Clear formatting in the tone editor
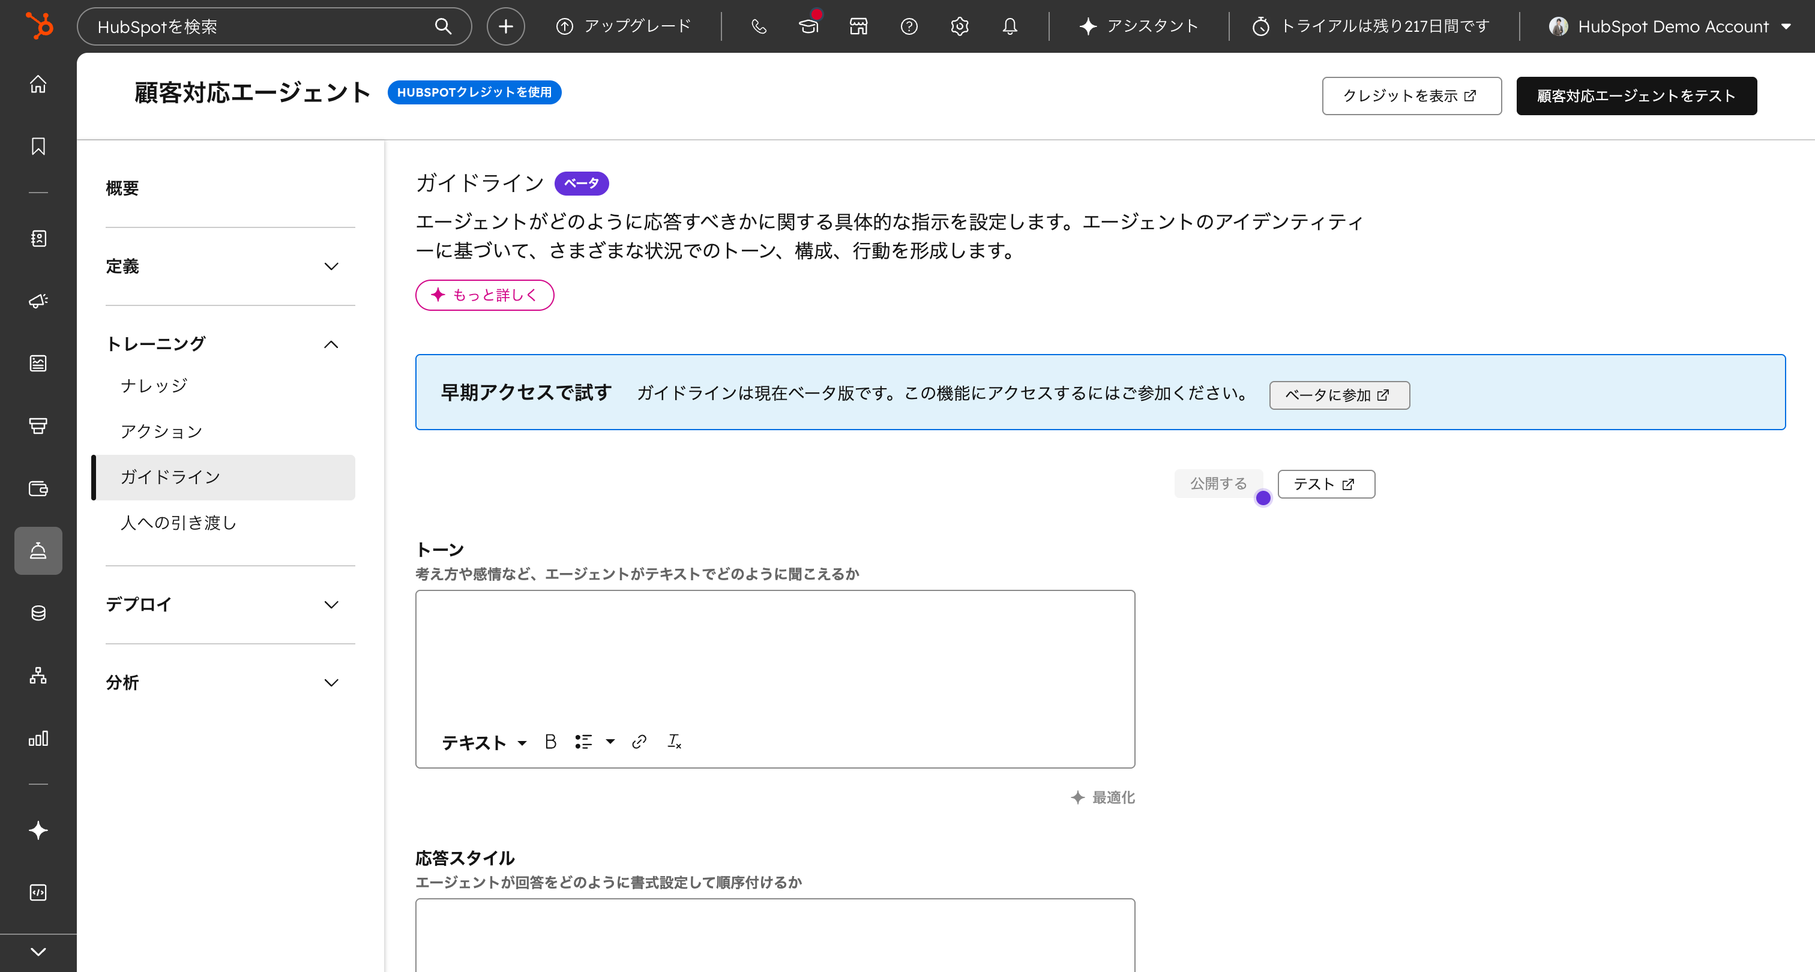Screen dimensions: 1815x972 (x=674, y=742)
